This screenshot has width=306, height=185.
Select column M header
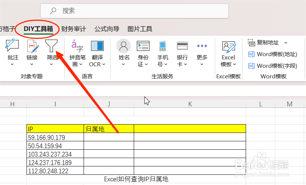click(x=290, y=104)
